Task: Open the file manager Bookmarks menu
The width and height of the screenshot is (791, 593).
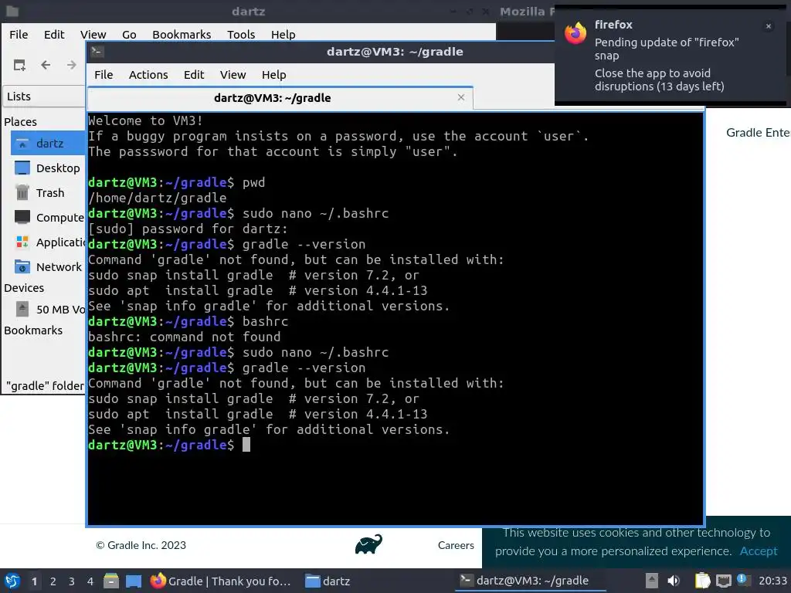Action: [182, 34]
